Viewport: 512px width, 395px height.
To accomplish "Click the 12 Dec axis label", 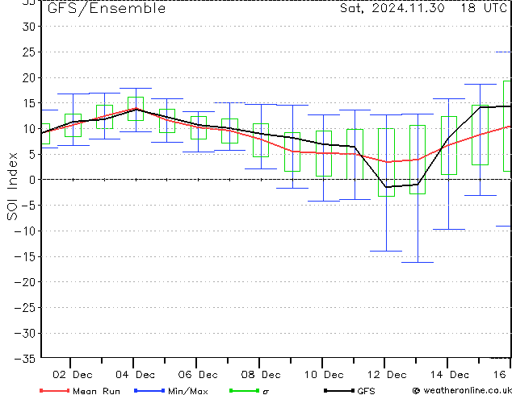I will pyautogui.click(x=387, y=375).
